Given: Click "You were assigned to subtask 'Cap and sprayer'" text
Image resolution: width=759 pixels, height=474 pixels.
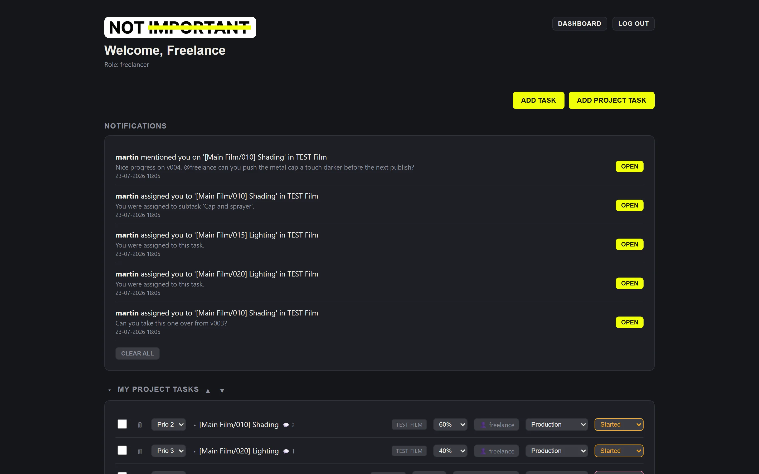Looking at the screenshot, I should (185, 206).
